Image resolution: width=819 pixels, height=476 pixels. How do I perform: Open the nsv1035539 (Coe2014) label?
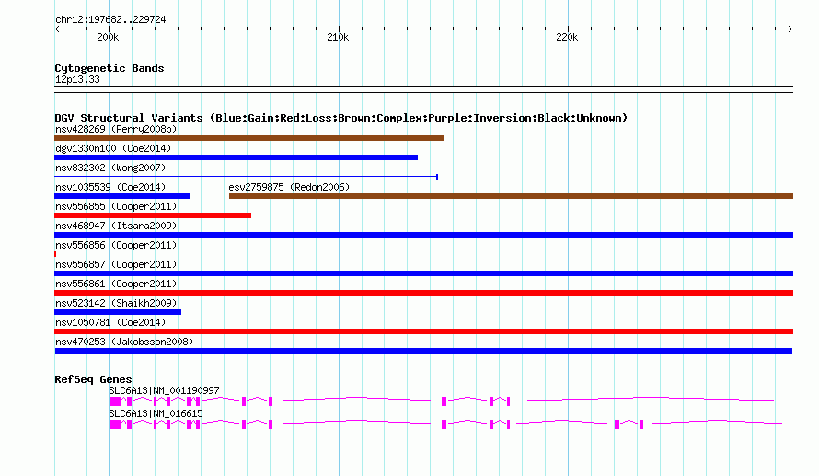click(110, 187)
